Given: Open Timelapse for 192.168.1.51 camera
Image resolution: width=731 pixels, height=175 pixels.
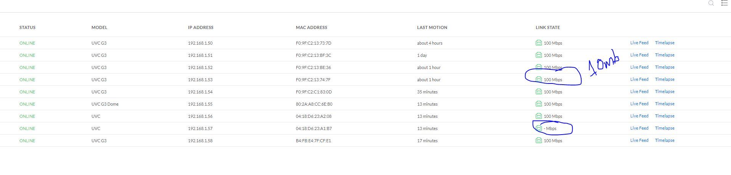Looking at the screenshot, I should click(x=665, y=55).
